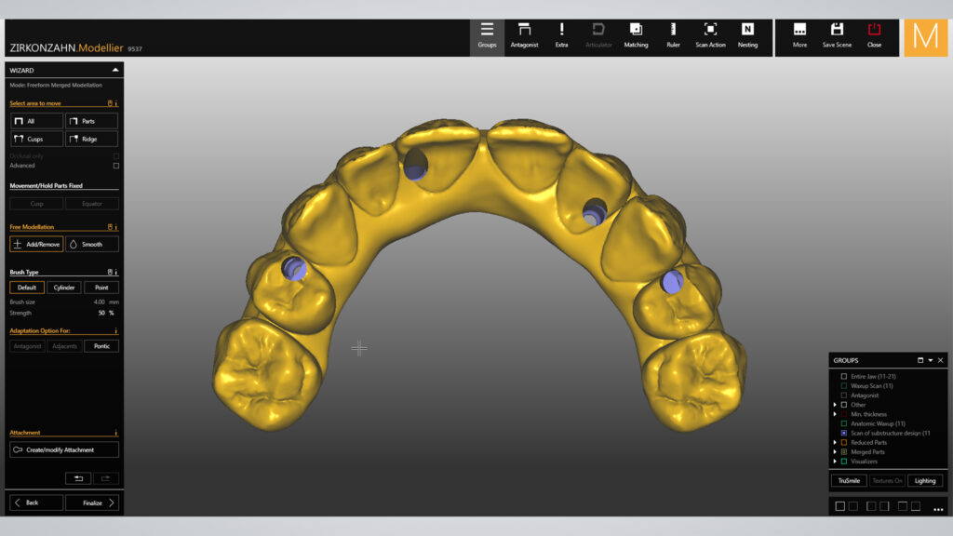Select the Cylinder brush type
953x536 pixels.
(x=64, y=288)
